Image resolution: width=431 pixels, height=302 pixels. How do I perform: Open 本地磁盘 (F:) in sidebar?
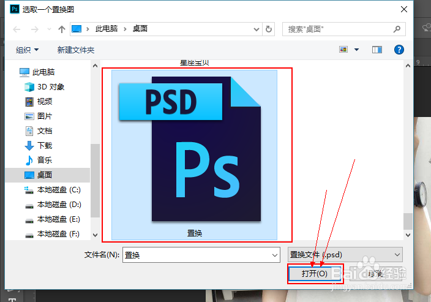pos(53,234)
